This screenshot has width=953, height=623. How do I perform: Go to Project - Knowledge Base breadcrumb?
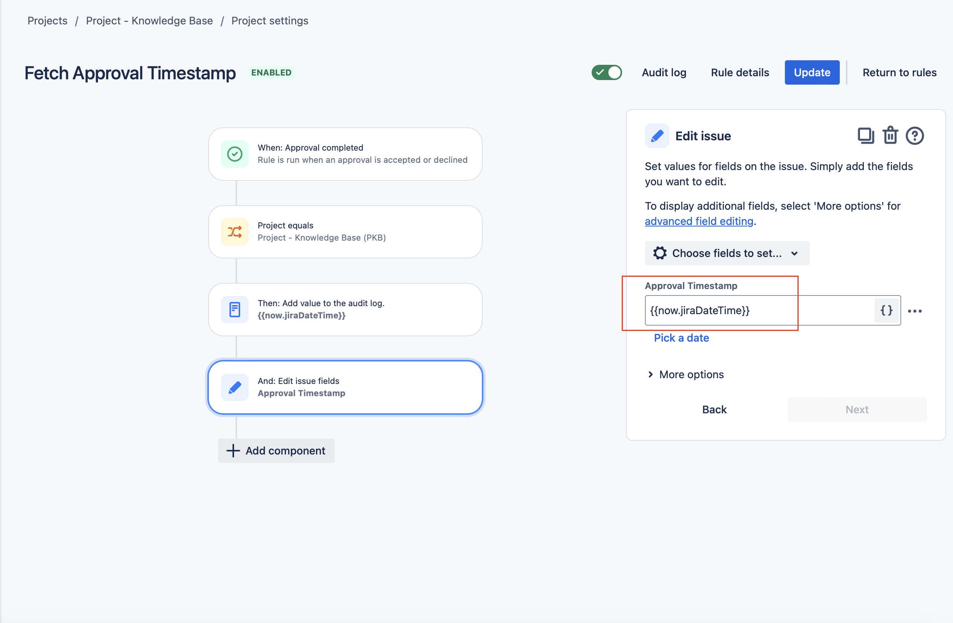tap(149, 21)
